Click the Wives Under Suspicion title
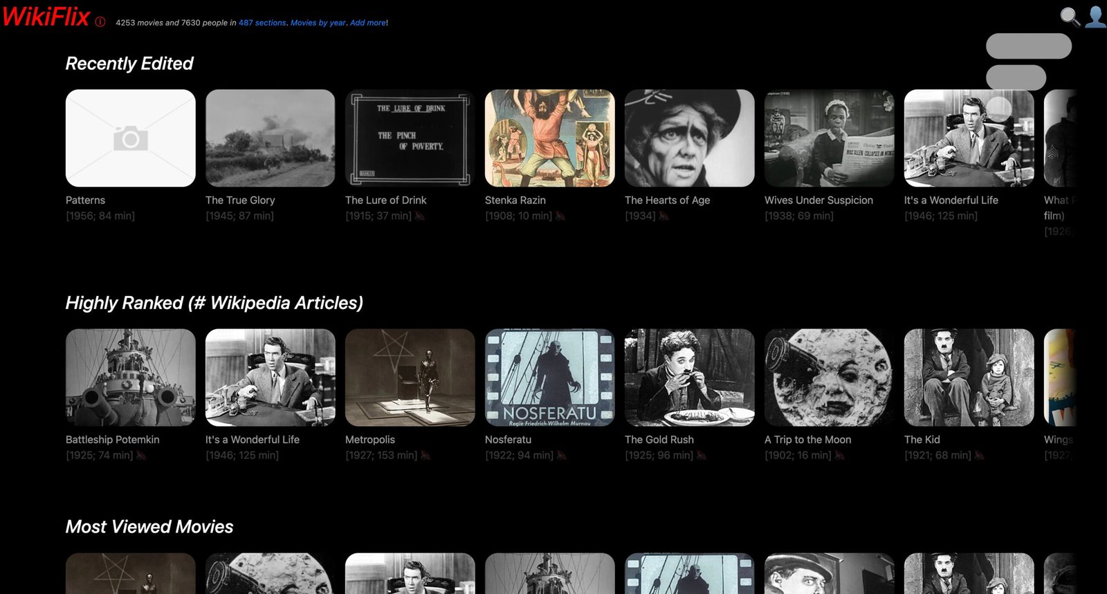Screen dimensions: 1107x594 click(x=818, y=200)
